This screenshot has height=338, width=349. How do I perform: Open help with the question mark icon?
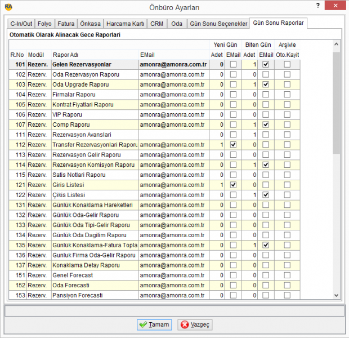point(318,6)
